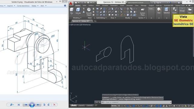Click the Help question mark in AutoCAD title bar

point(179,2)
